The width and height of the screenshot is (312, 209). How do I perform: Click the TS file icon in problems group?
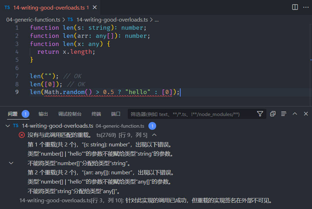pos(16,126)
